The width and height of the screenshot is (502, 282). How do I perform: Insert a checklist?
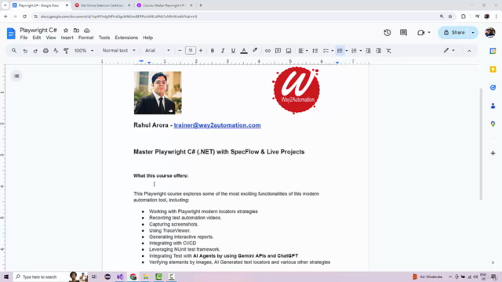(326, 51)
